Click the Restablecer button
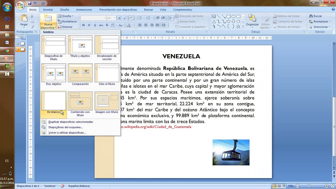Screen dimensions: 336x189 (x=67, y=22)
